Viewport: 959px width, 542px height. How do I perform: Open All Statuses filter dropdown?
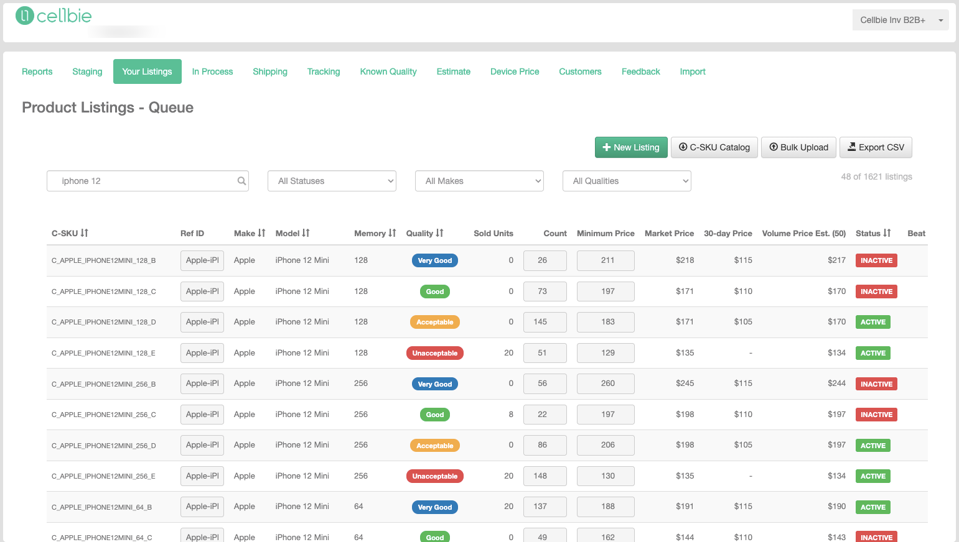(x=332, y=181)
